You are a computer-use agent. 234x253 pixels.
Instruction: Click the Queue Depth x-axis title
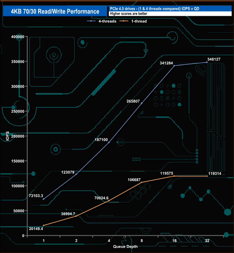tap(125, 247)
